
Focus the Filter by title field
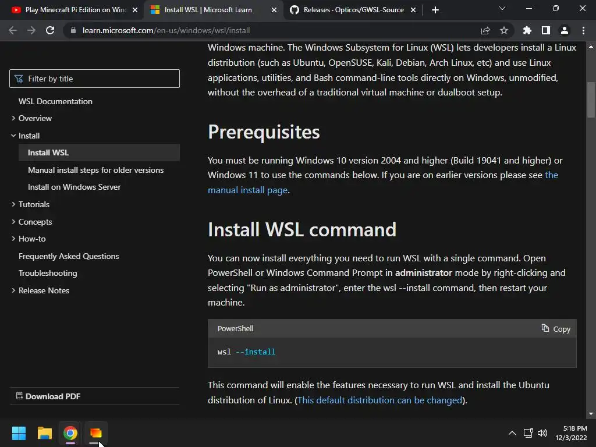pyautogui.click(x=95, y=79)
